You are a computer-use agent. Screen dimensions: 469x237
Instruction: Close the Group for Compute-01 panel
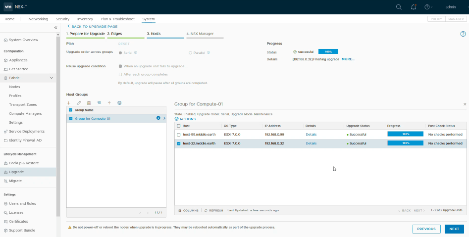coord(465,104)
